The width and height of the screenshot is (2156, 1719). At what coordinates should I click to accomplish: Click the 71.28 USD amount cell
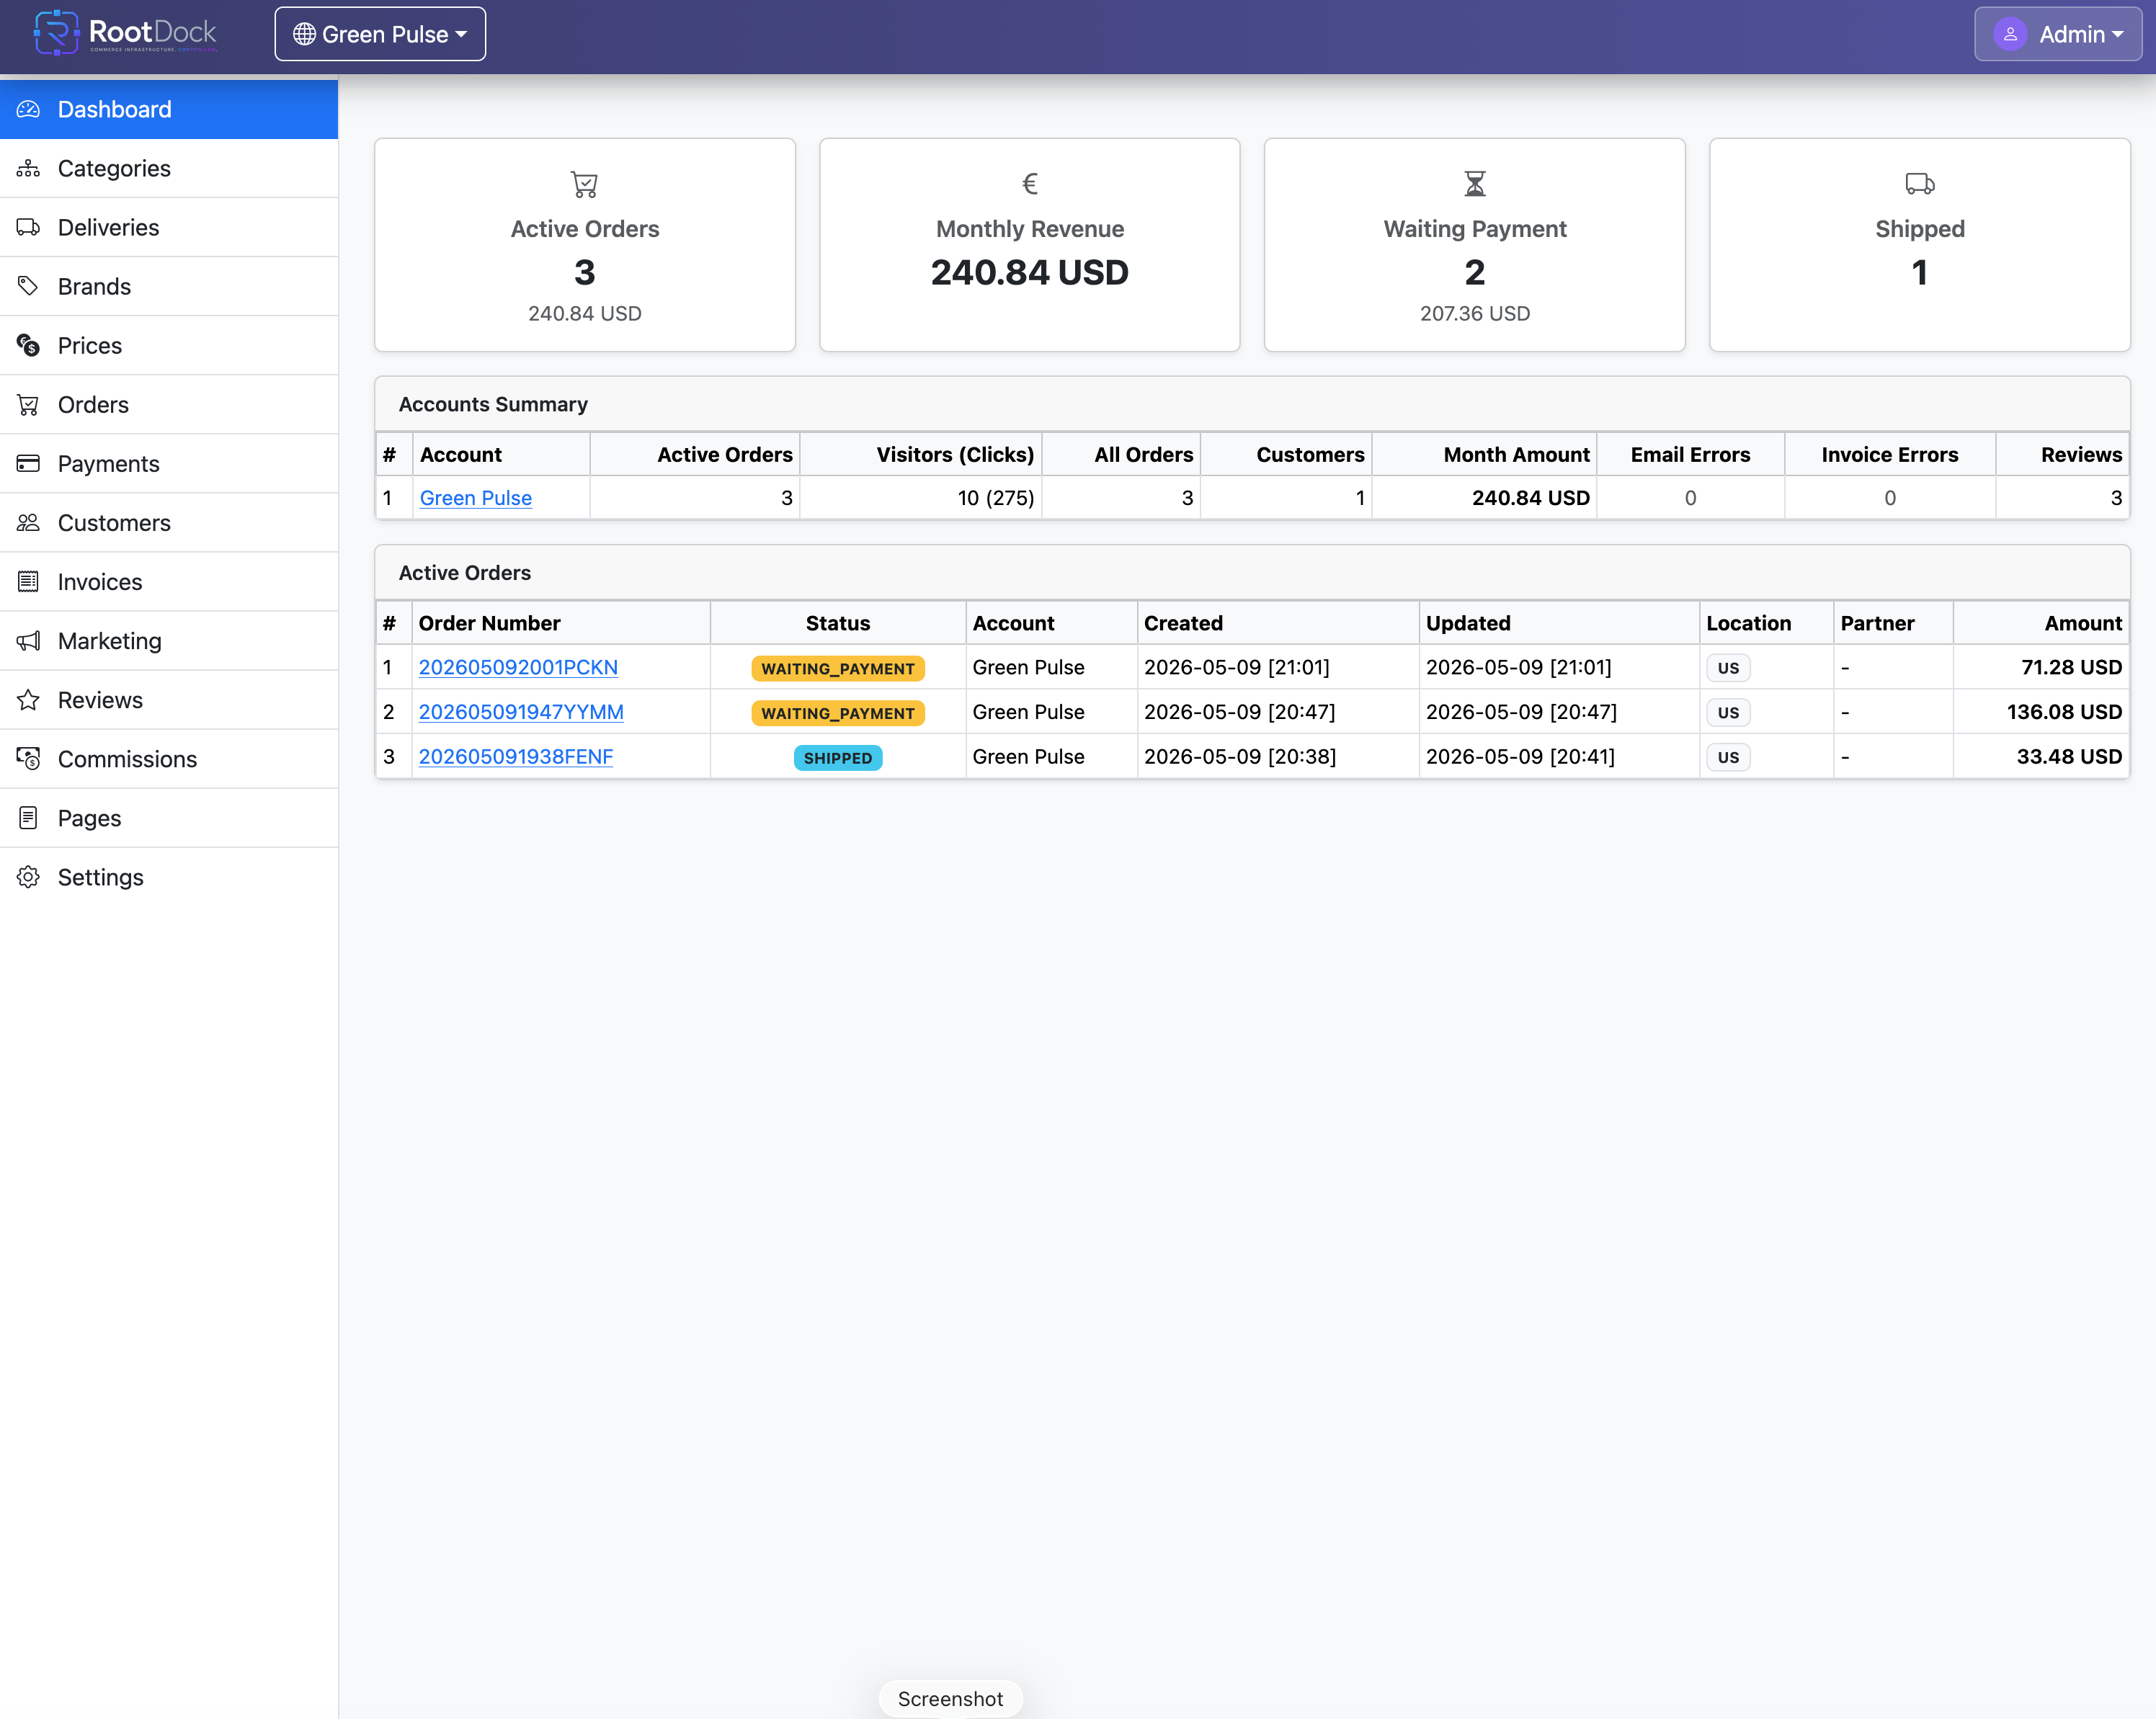pos(2040,667)
